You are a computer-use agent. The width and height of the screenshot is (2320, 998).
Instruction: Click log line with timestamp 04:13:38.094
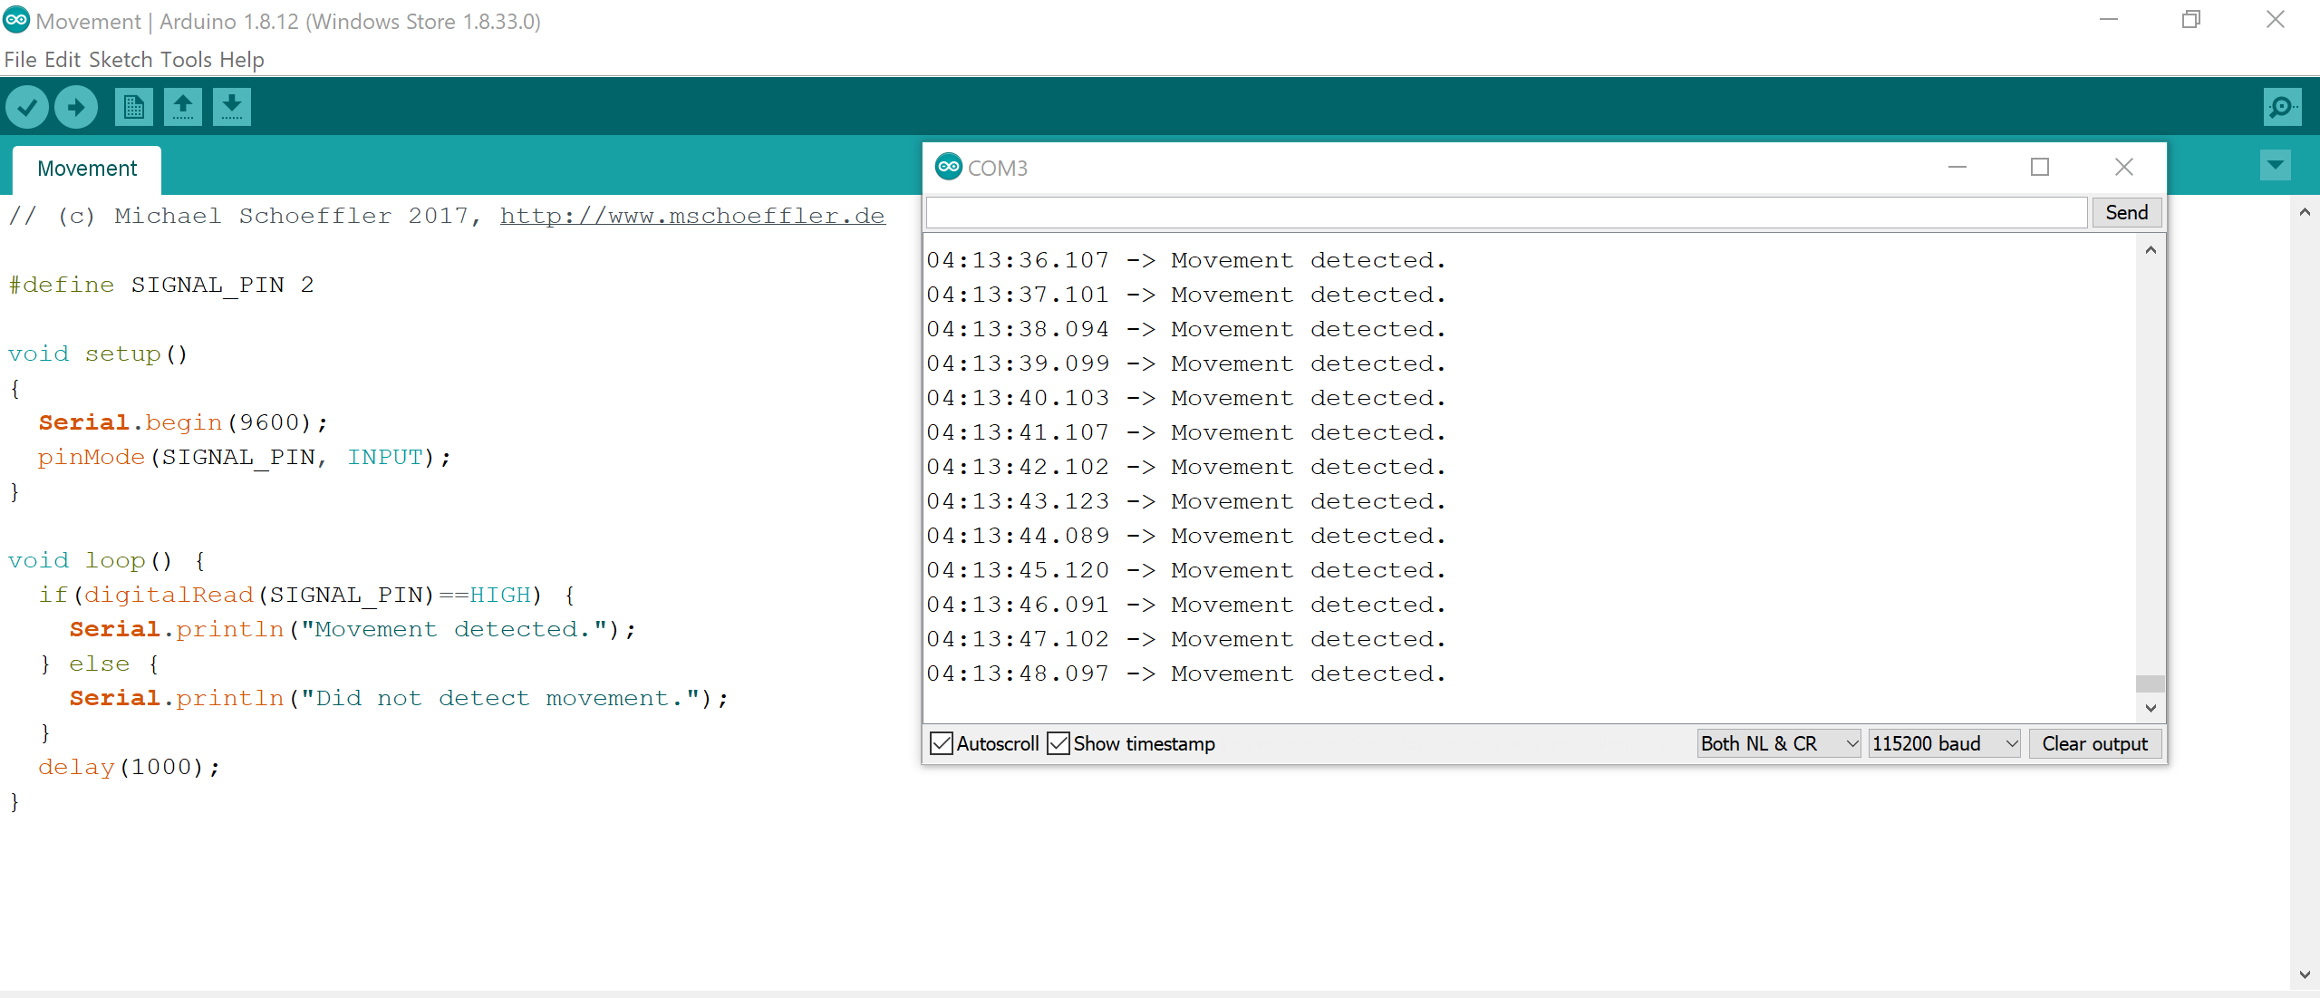click(1186, 329)
